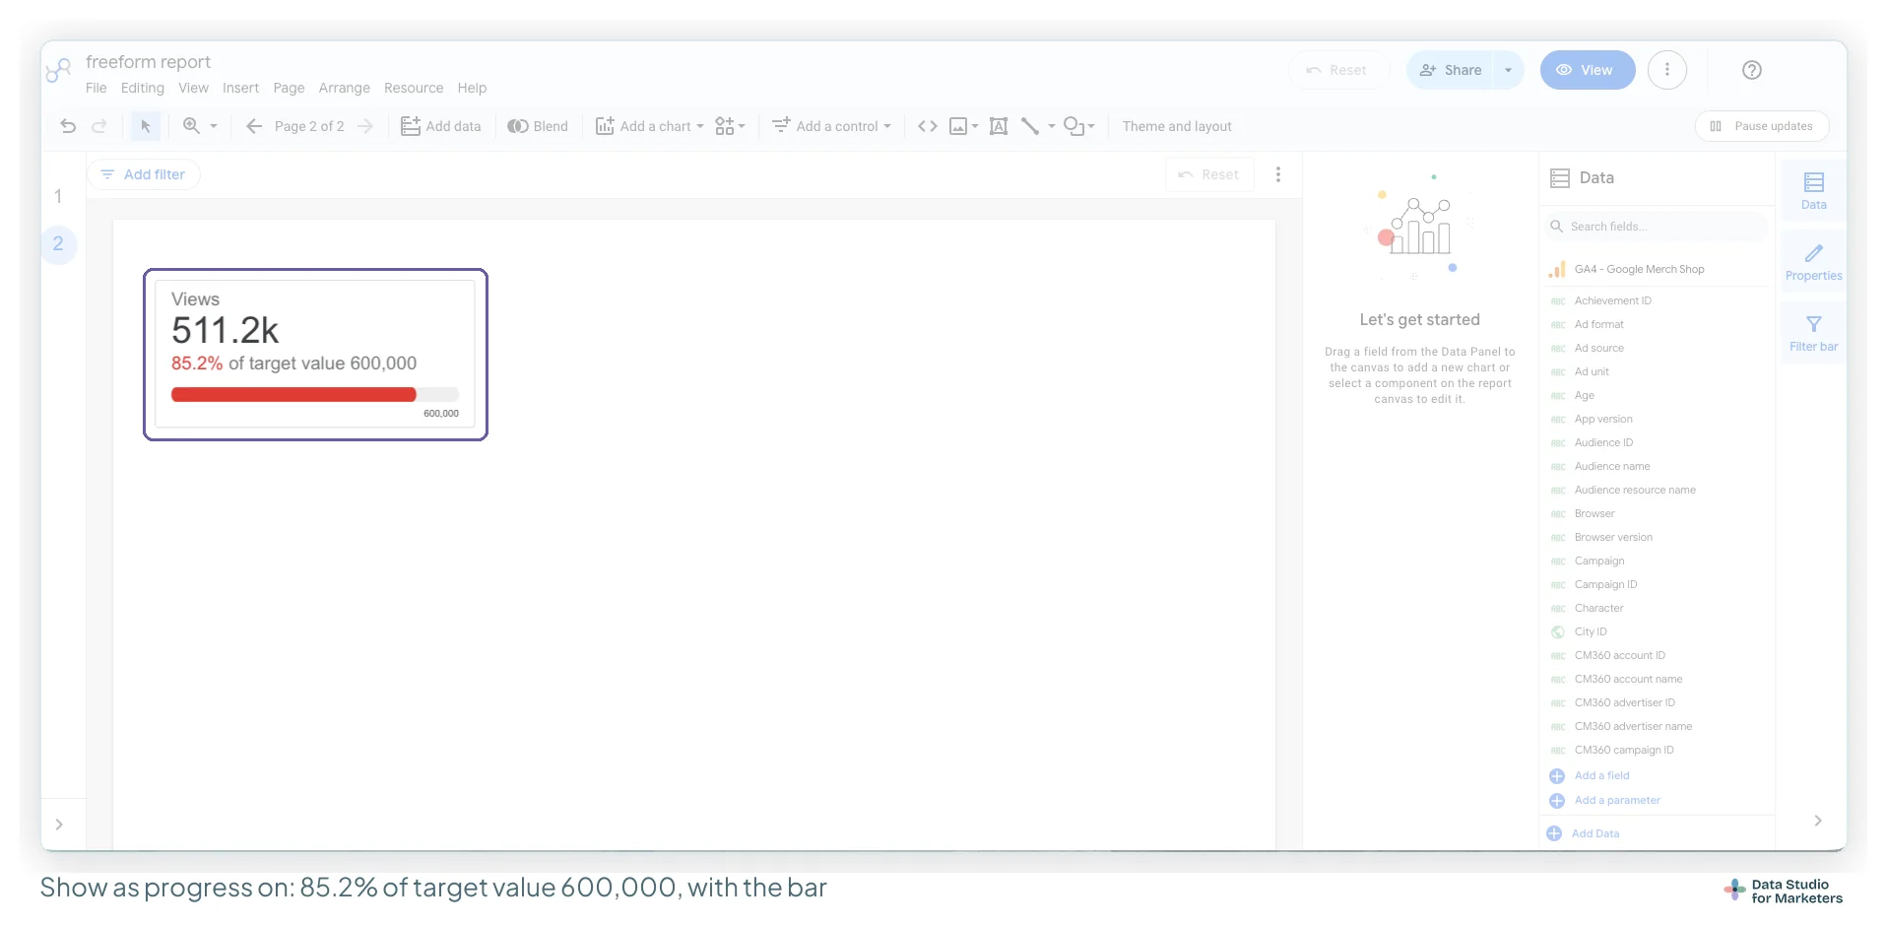The width and height of the screenshot is (1887, 926).
Task: Click the red progress bar in scorecard
Action: (x=293, y=394)
